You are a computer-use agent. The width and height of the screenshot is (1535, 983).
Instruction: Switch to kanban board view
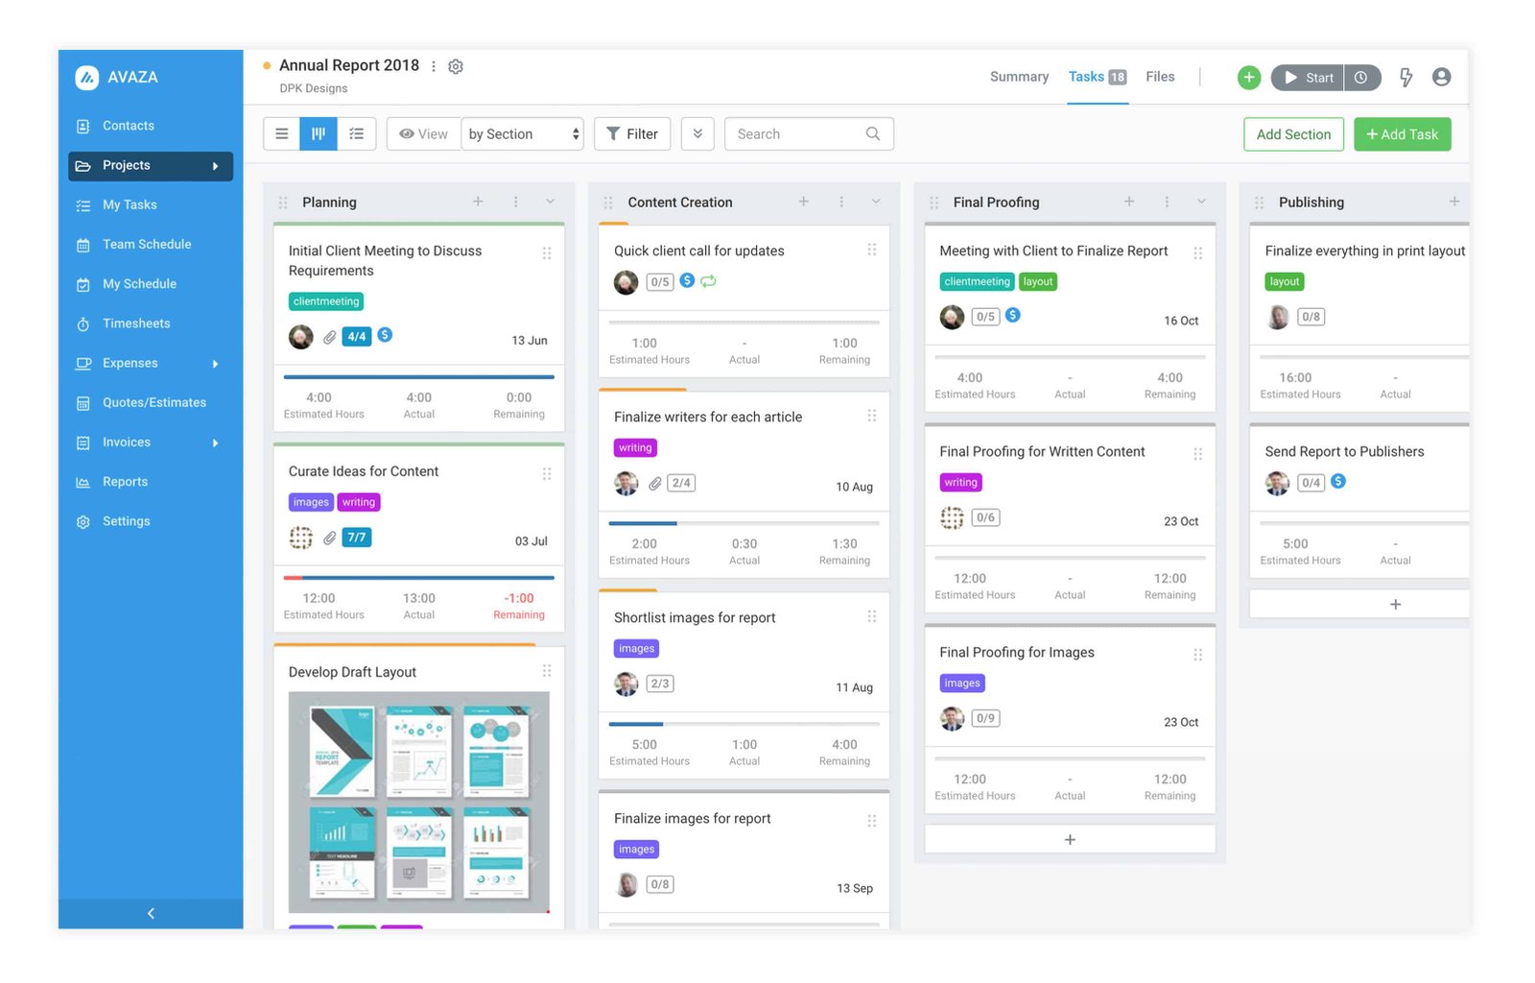319,134
